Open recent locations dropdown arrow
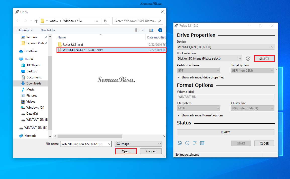 tap(31, 21)
